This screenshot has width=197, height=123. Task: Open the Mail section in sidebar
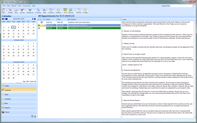(x=19, y=103)
